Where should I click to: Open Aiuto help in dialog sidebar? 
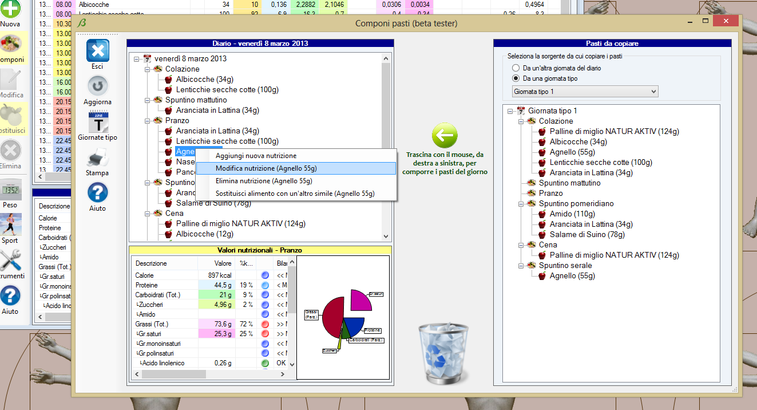pos(97,192)
